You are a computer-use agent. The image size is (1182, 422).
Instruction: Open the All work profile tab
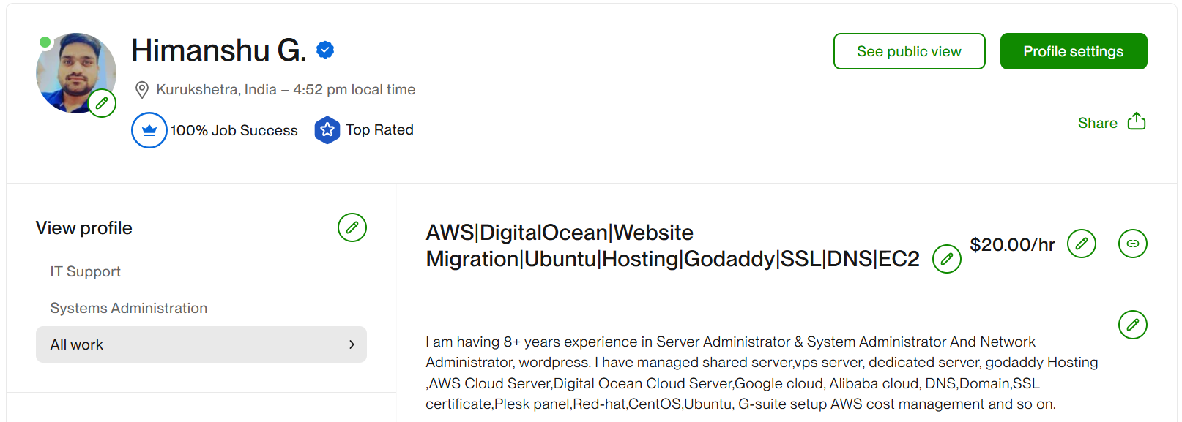[x=77, y=344]
